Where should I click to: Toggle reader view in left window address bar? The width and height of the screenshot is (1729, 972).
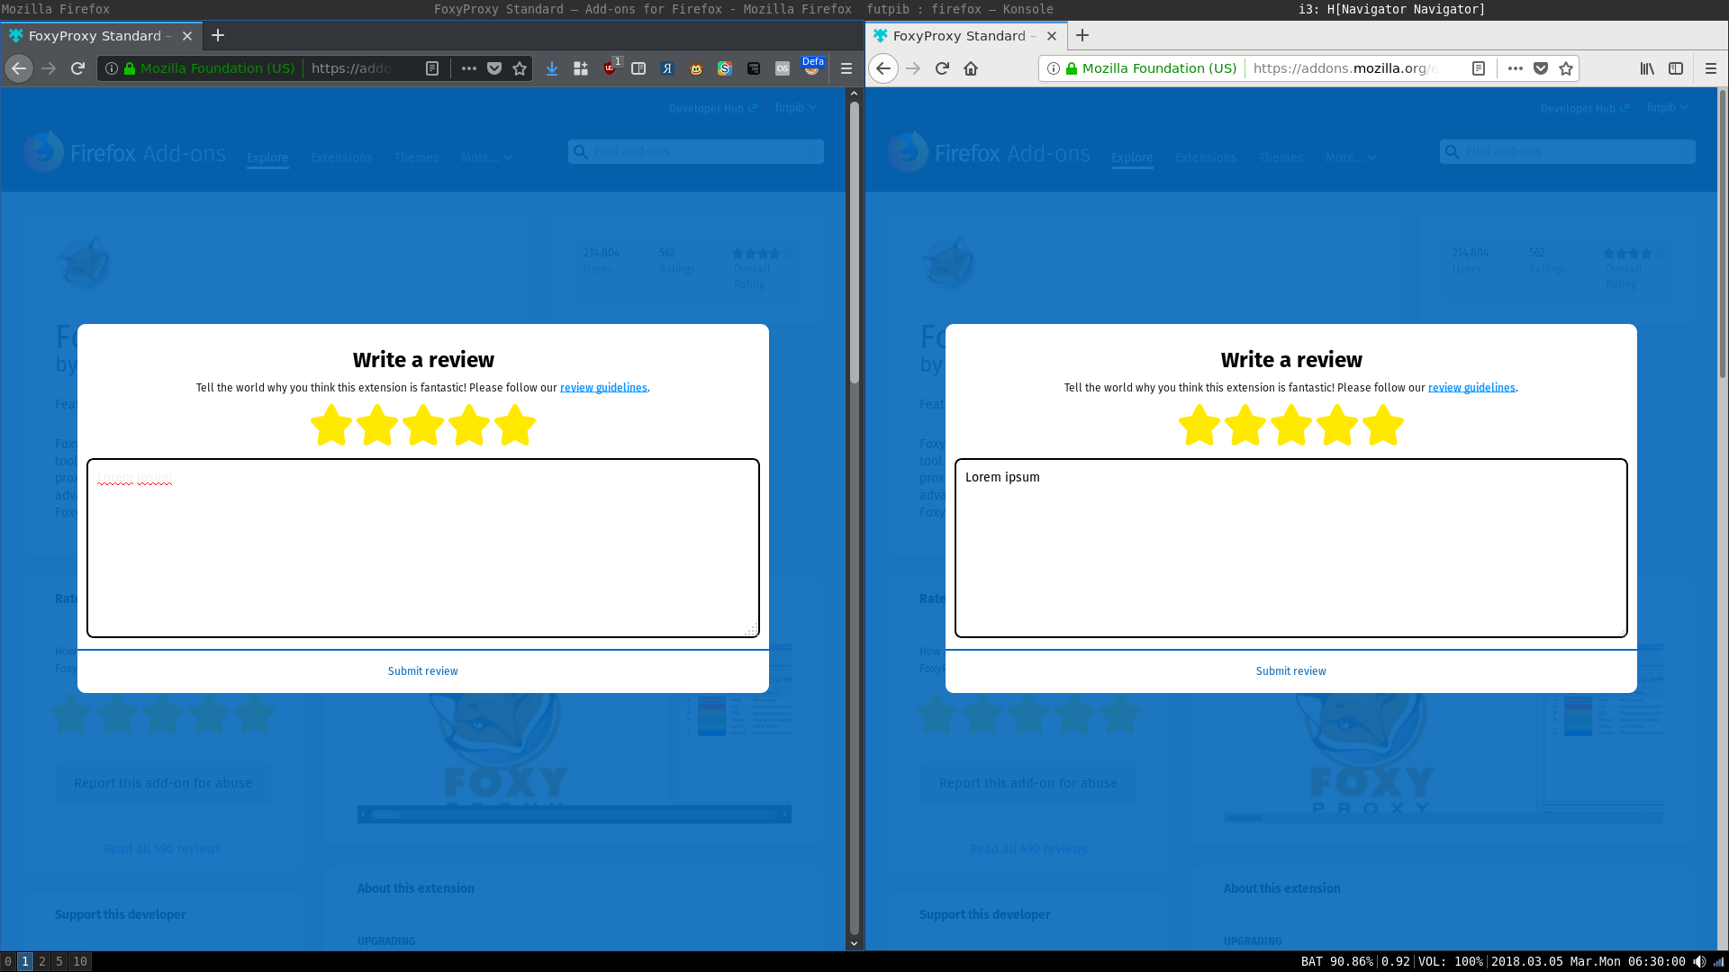coord(432,68)
